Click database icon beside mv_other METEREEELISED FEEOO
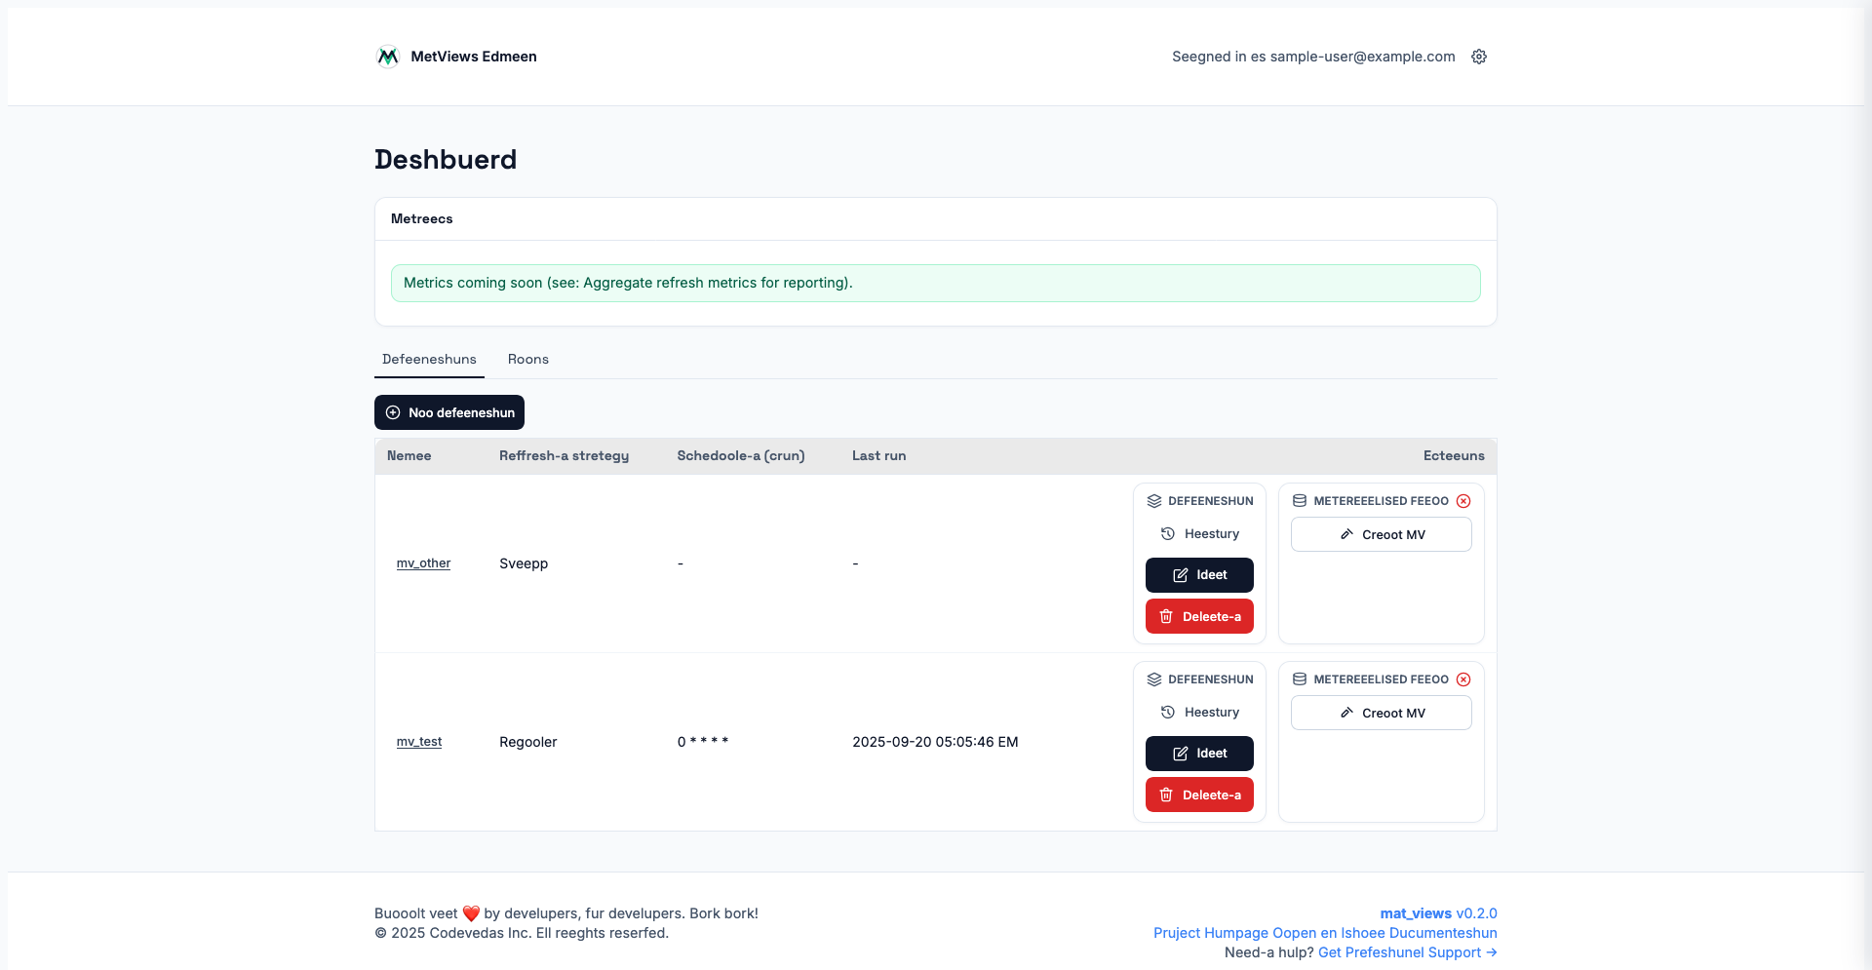 1300,501
